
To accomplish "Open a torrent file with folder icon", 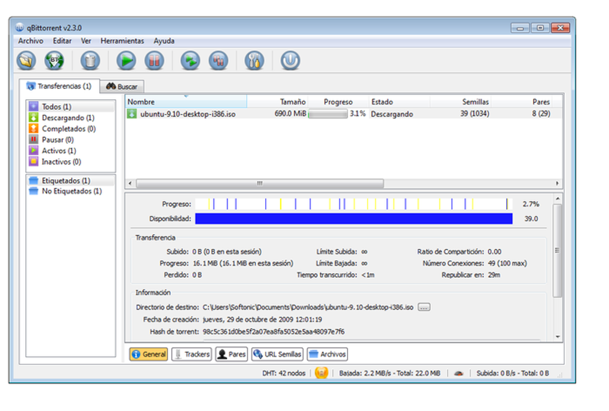I will [x=26, y=61].
